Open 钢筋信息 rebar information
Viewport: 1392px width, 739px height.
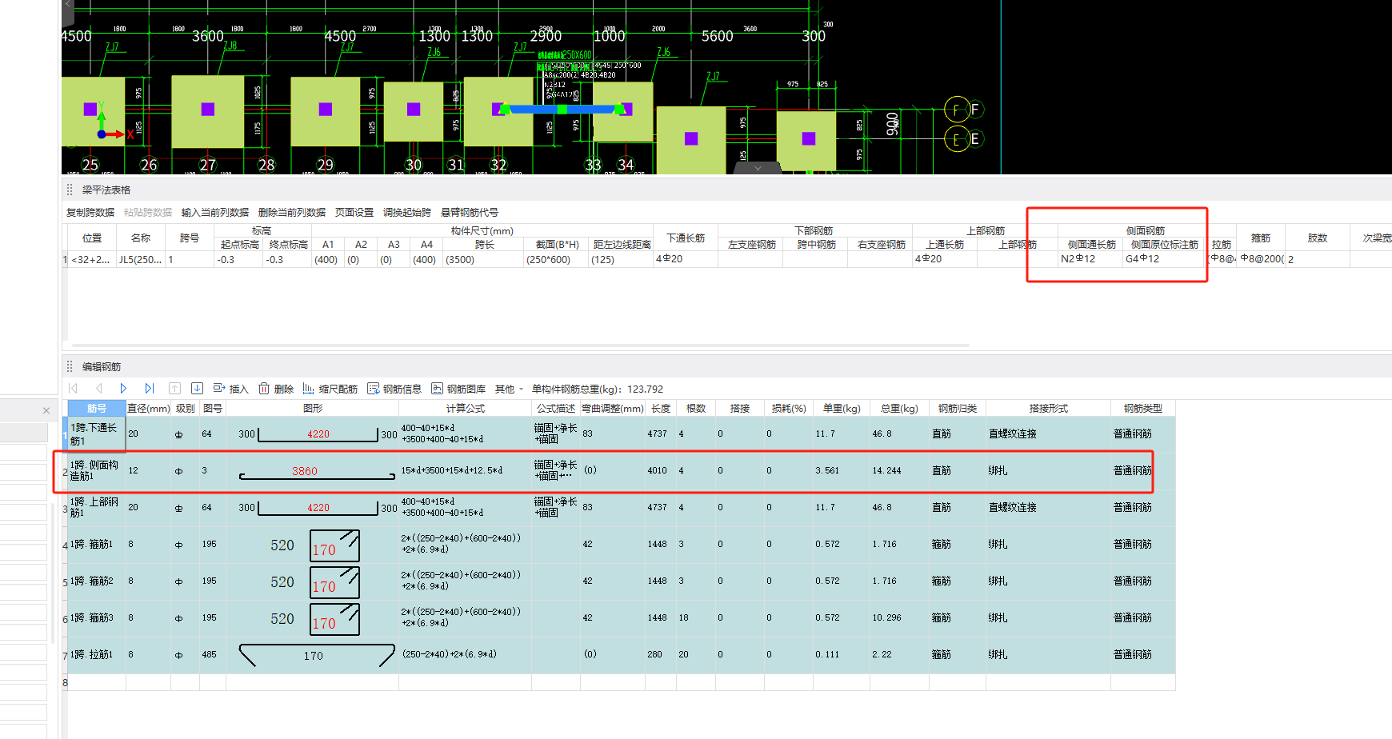(394, 389)
